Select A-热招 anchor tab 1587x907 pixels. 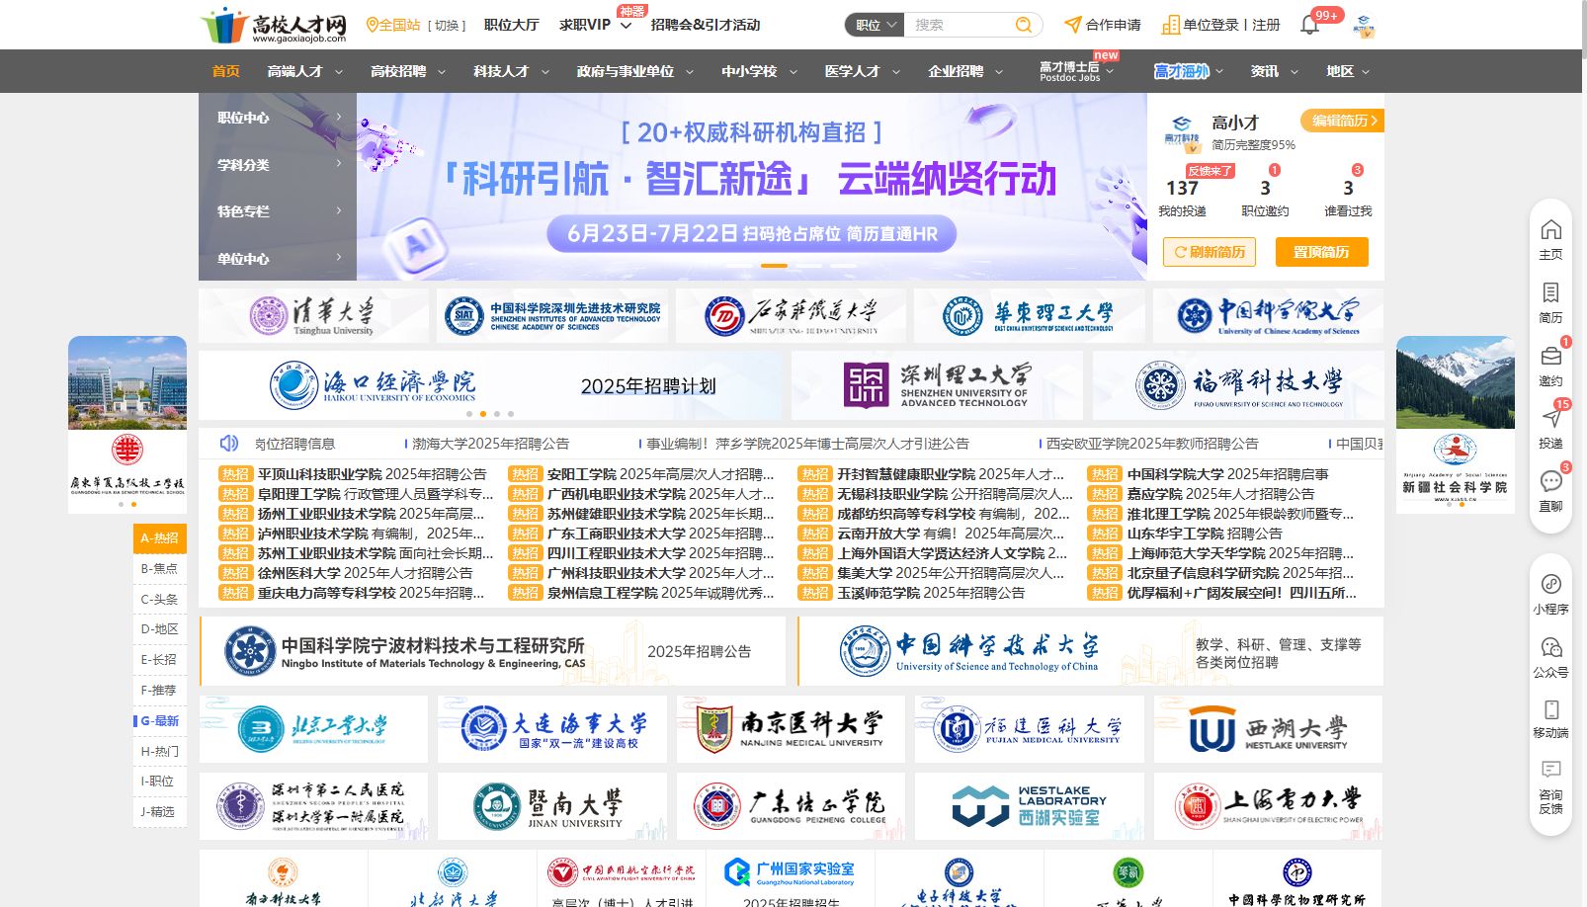(159, 538)
